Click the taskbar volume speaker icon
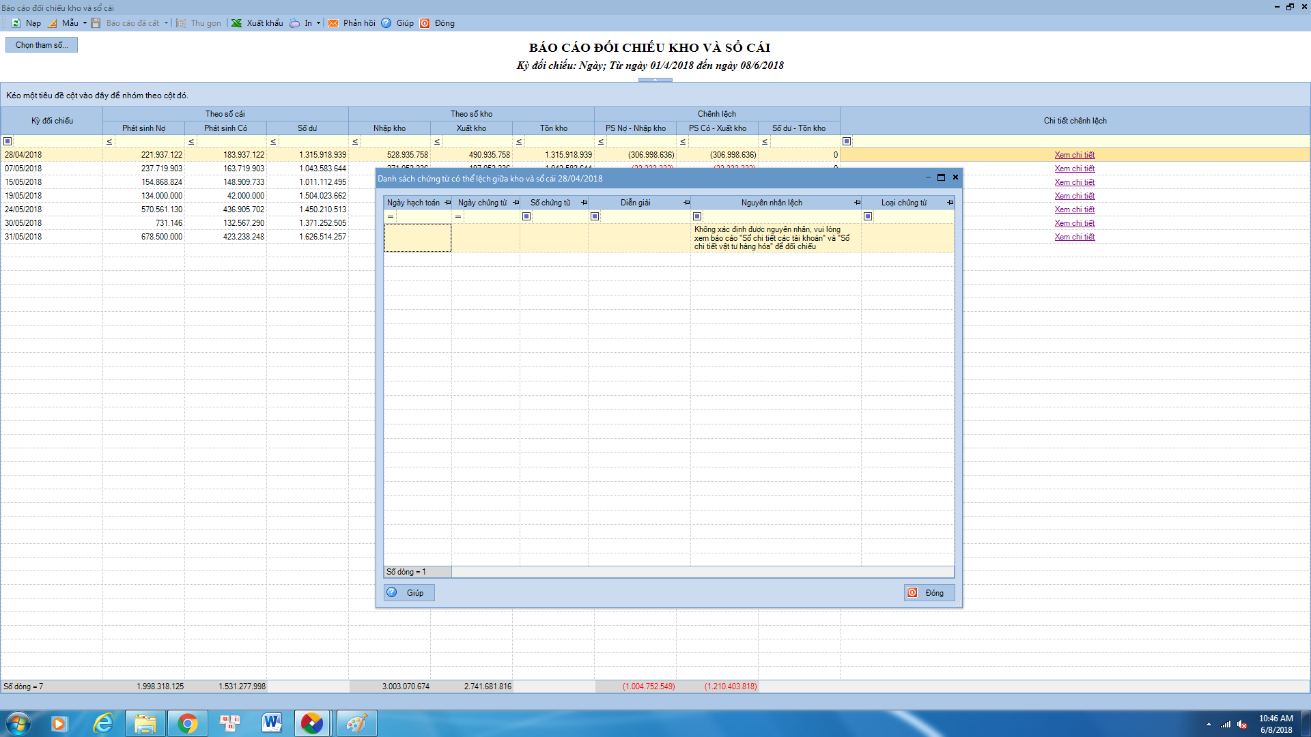1311x737 pixels. coord(1242,724)
